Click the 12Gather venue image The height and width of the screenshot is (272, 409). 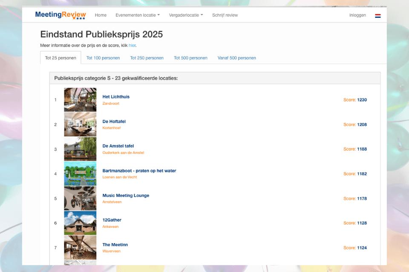click(80, 223)
